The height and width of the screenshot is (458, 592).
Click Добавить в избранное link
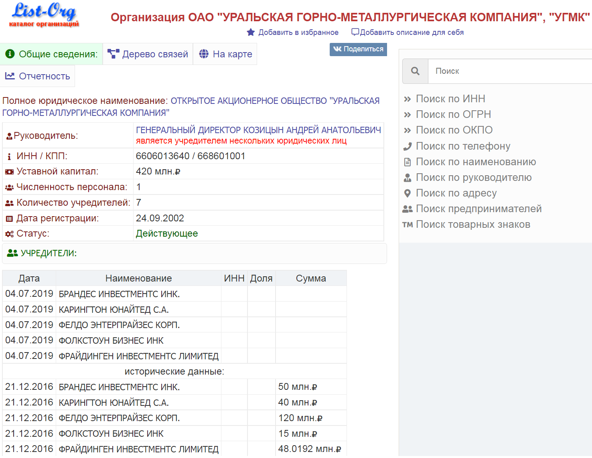298,32
